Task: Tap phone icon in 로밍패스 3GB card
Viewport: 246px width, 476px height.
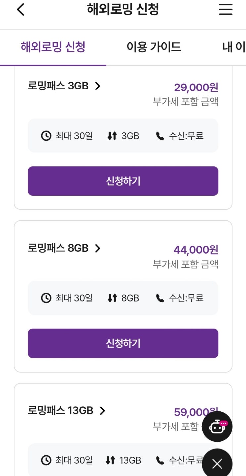Action: pyautogui.click(x=160, y=136)
